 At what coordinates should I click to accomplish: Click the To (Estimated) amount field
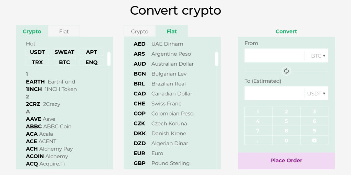pyautogui.click(x=274, y=93)
